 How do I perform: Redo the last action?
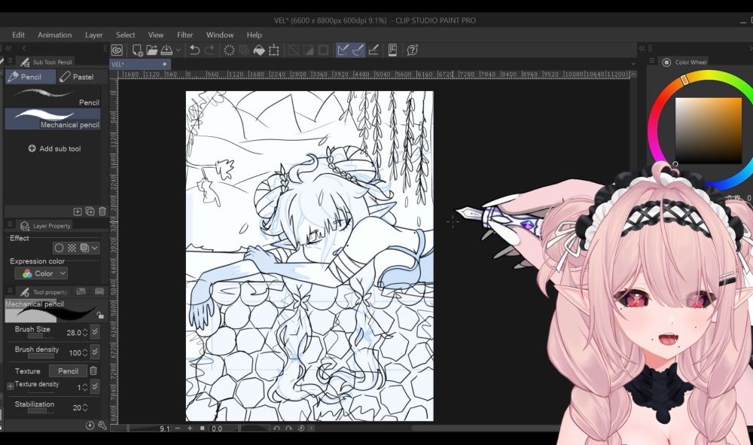click(210, 50)
